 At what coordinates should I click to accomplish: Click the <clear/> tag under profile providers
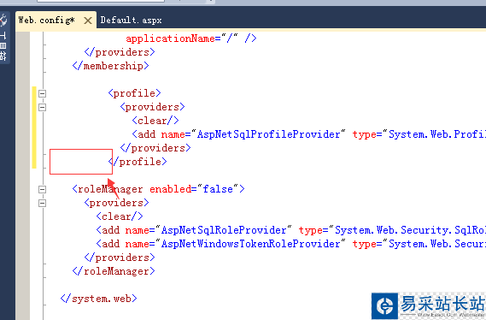tap(155, 121)
